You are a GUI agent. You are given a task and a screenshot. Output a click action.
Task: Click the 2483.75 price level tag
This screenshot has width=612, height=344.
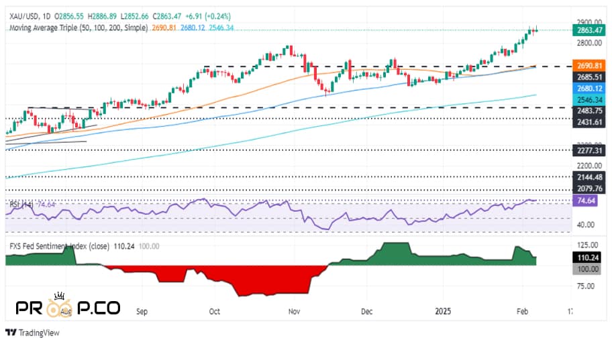pyautogui.click(x=589, y=111)
